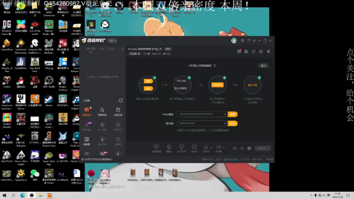Open the message icon in the title bar
354x199 pixels.
pos(242,41)
